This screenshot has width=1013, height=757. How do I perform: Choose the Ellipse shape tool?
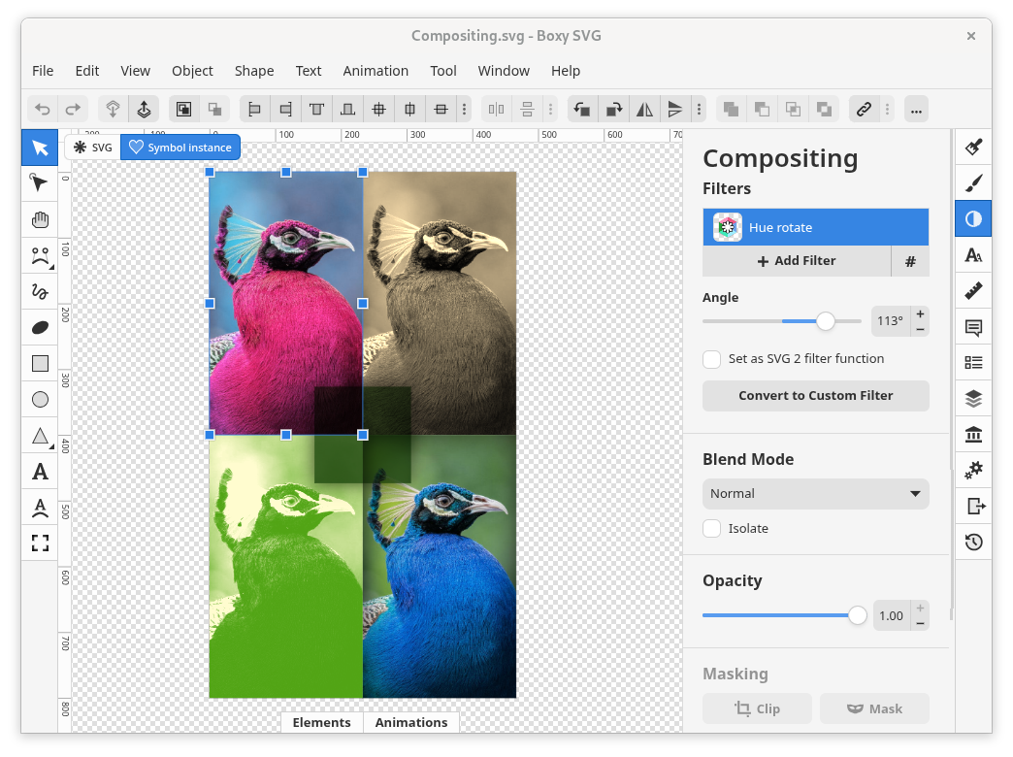(40, 399)
